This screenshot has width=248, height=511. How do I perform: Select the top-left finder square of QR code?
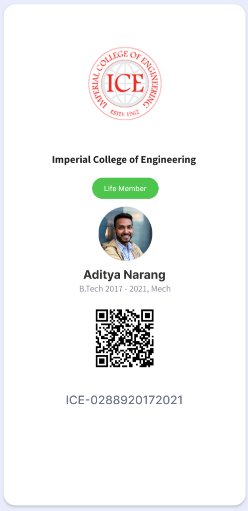[x=102, y=316]
